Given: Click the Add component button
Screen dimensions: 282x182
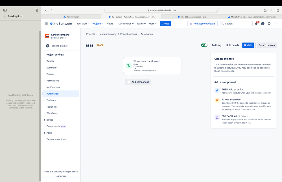Looking at the screenshot, I should pos(138,82).
